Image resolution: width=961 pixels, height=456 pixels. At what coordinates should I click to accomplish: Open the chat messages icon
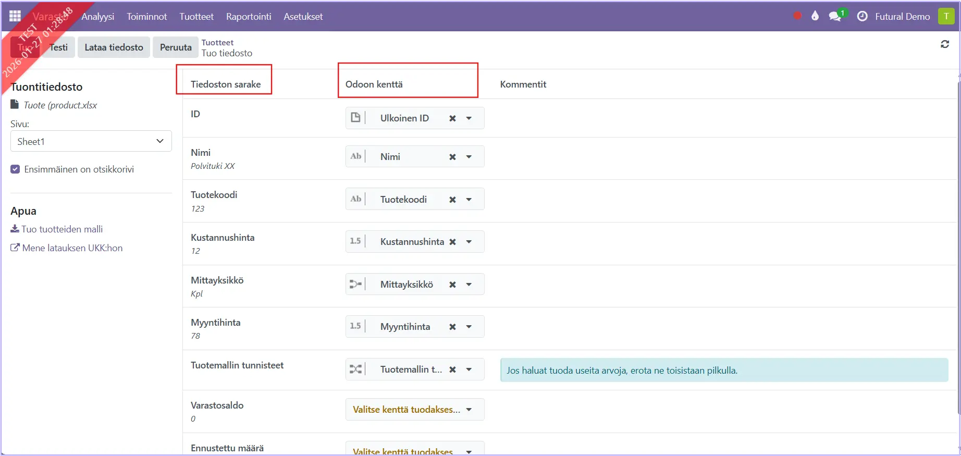point(835,16)
